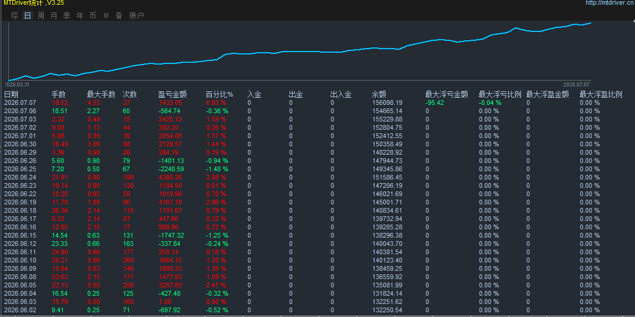Open the 币 currency tab

click(x=93, y=16)
